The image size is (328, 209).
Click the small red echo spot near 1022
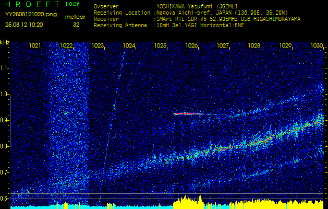[66, 113]
